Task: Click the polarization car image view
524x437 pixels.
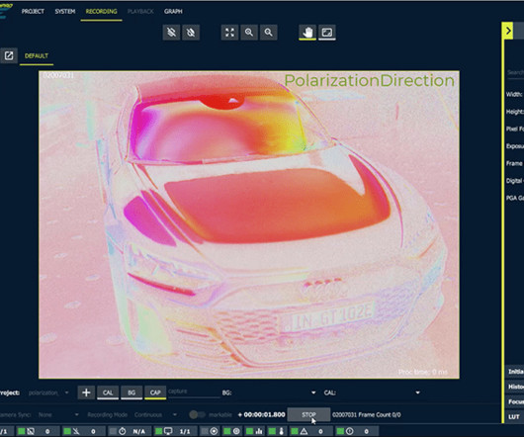Action: pos(249,224)
